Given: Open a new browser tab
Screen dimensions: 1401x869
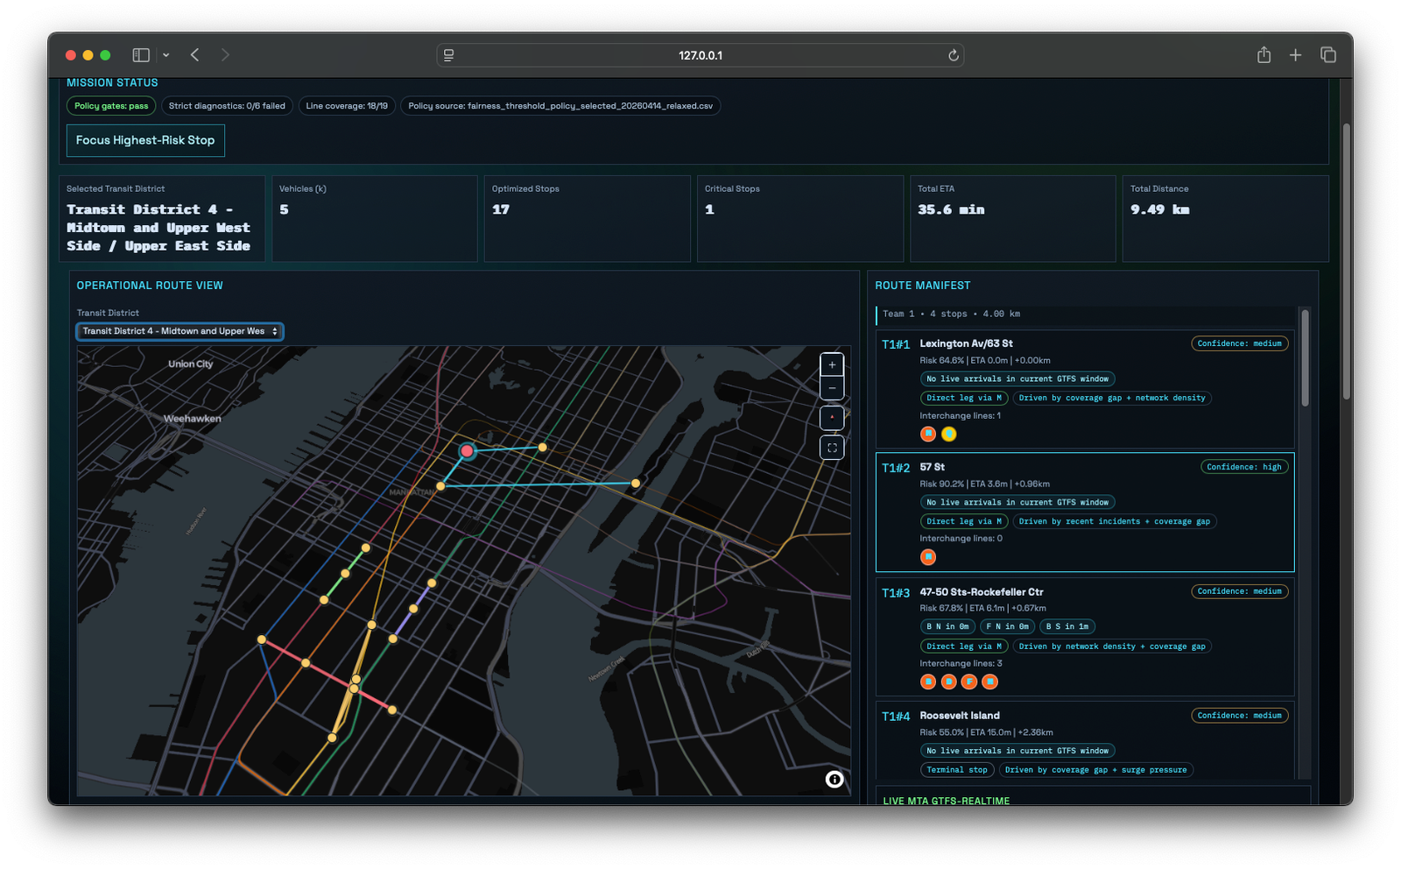Looking at the screenshot, I should pyautogui.click(x=1295, y=55).
